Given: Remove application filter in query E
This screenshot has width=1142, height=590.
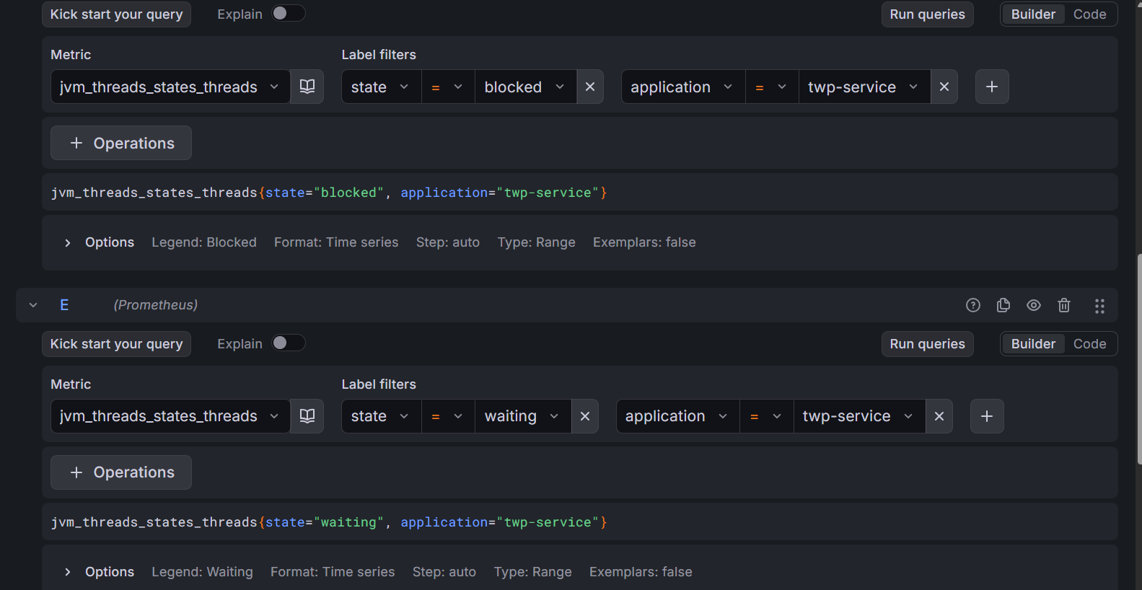Looking at the screenshot, I should pos(939,416).
